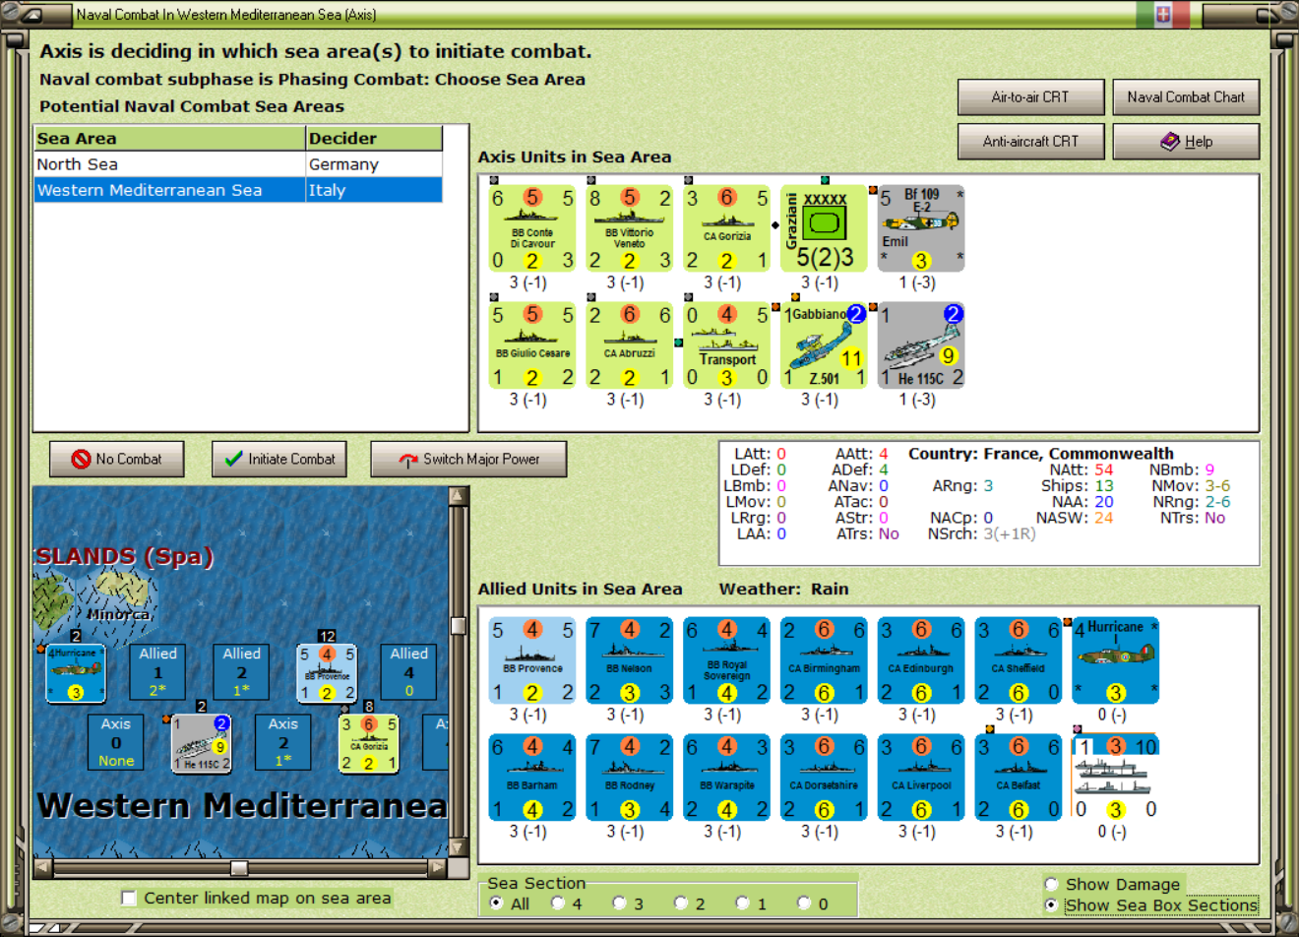Select Bf 109 Emil fighter counter

pos(922,228)
